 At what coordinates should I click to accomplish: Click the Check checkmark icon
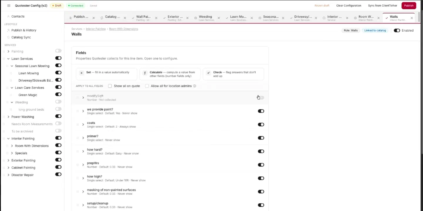(x=208, y=73)
